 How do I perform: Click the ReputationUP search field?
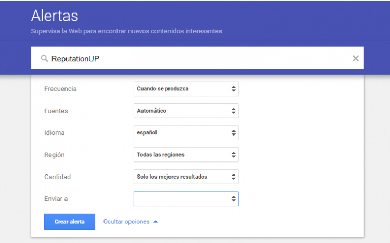(197, 58)
